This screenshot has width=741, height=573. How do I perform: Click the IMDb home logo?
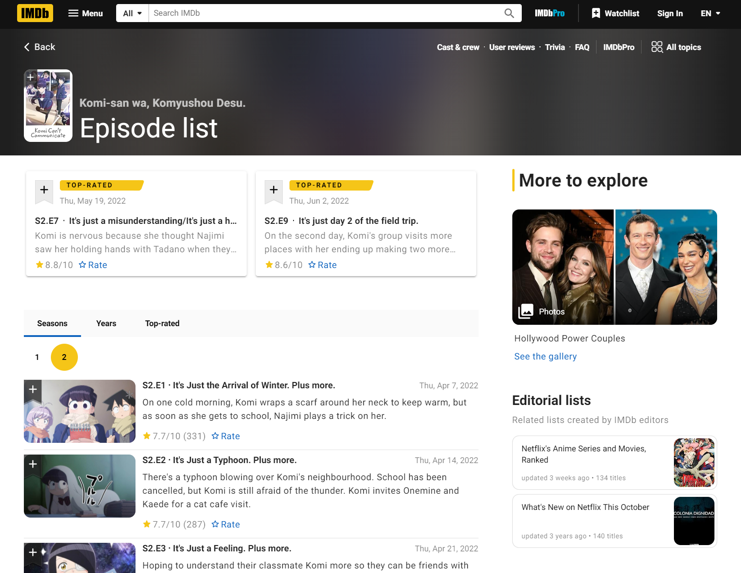pos(35,13)
